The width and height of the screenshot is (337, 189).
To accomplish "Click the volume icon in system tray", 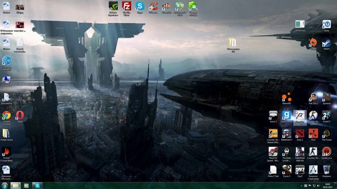I will point(318,186).
